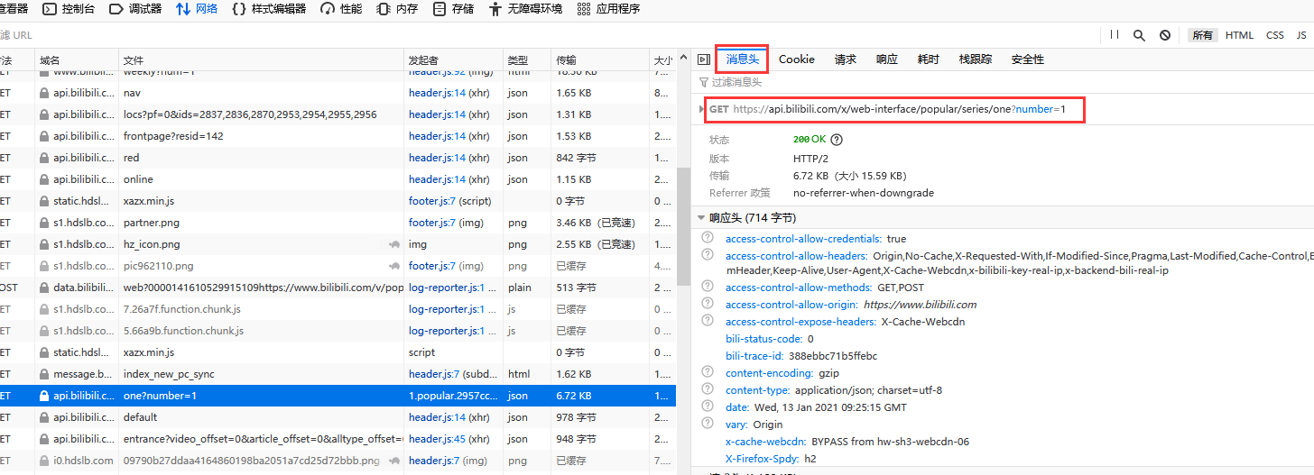
Task: Click turtle slow icon on pic962110.png row
Action: (394, 266)
